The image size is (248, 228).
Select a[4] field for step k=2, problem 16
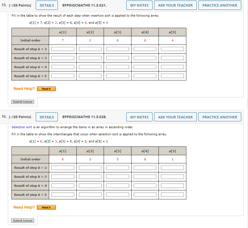pyautogui.click(x=145, y=167)
